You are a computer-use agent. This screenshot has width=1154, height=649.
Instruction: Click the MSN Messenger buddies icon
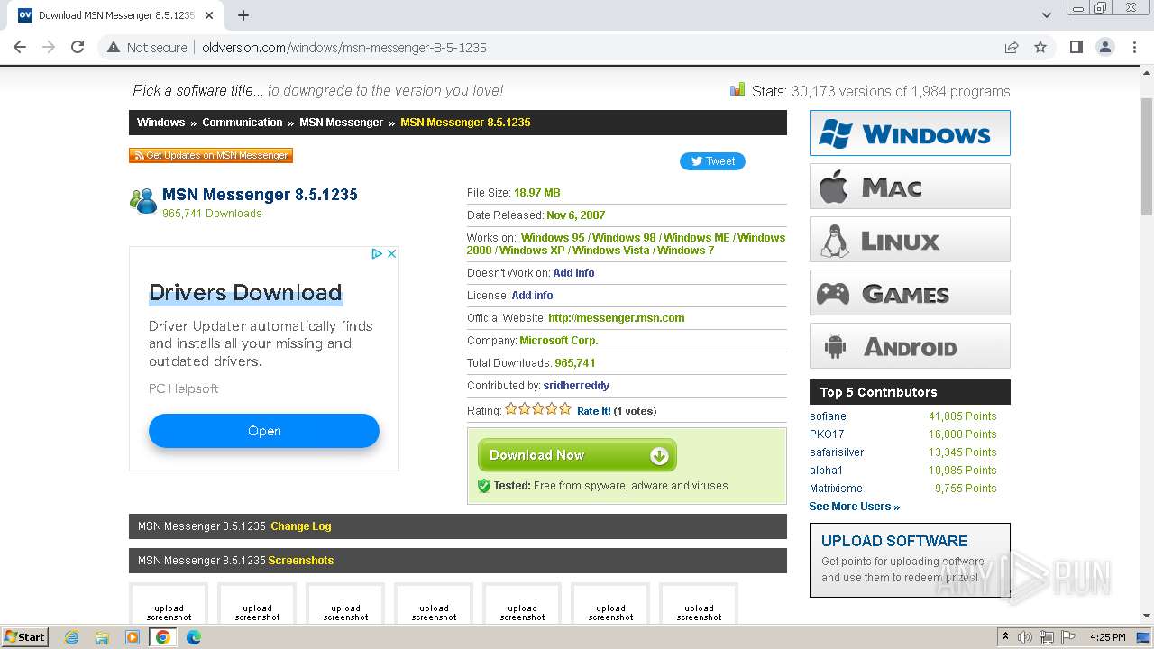pos(143,201)
